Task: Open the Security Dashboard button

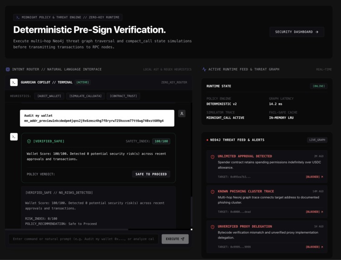Action: pyautogui.click(x=297, y=32)
